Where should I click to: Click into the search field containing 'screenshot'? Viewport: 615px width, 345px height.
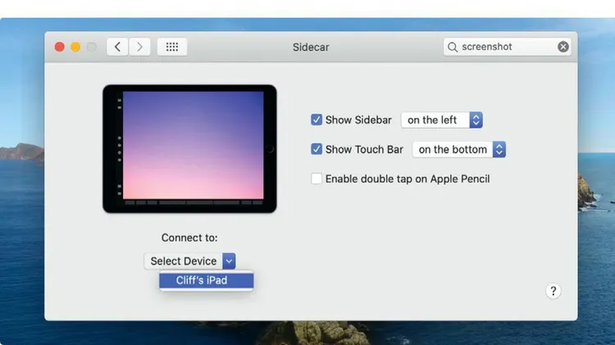(507, 47)
